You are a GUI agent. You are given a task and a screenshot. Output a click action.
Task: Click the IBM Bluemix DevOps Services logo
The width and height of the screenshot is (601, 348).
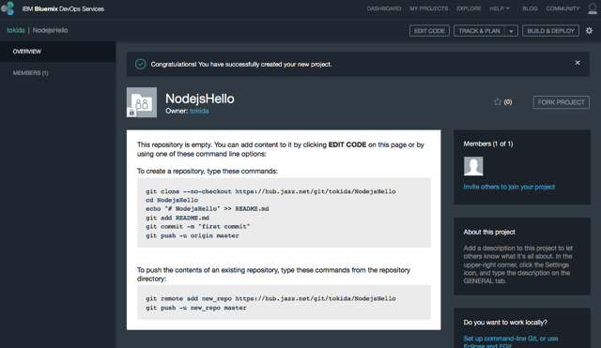[8, 8]
